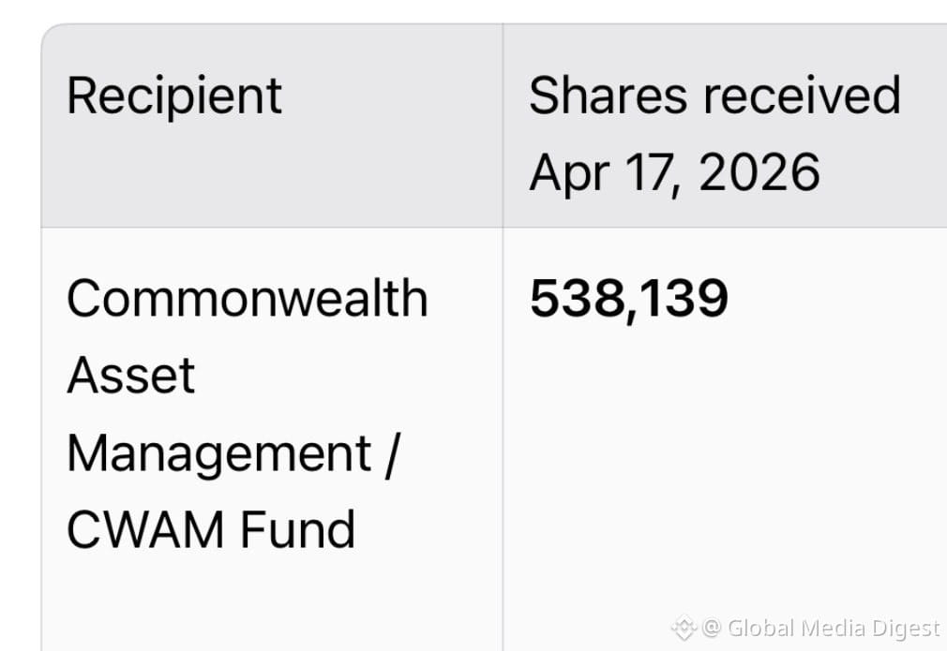Select the Recipient column header
Screen dimensions: 947x651
[174, 96]
